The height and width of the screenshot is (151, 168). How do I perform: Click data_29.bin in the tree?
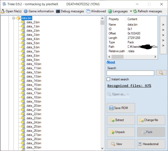click(34, 143)
